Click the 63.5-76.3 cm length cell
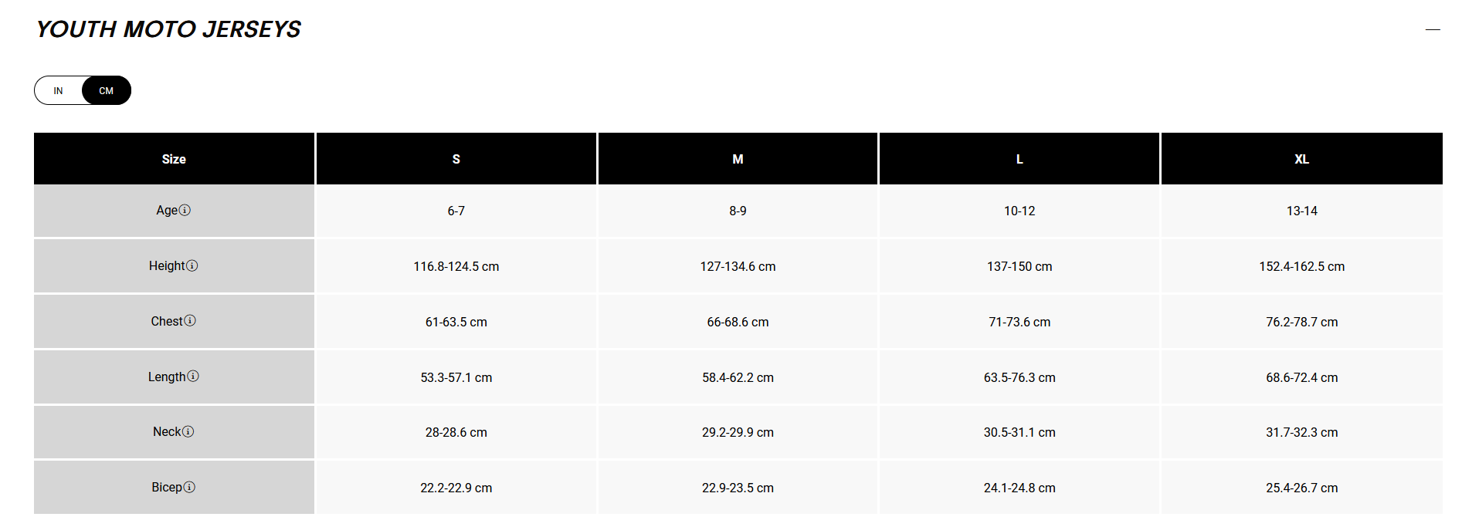1462x527 pixels. point(1019,377)
